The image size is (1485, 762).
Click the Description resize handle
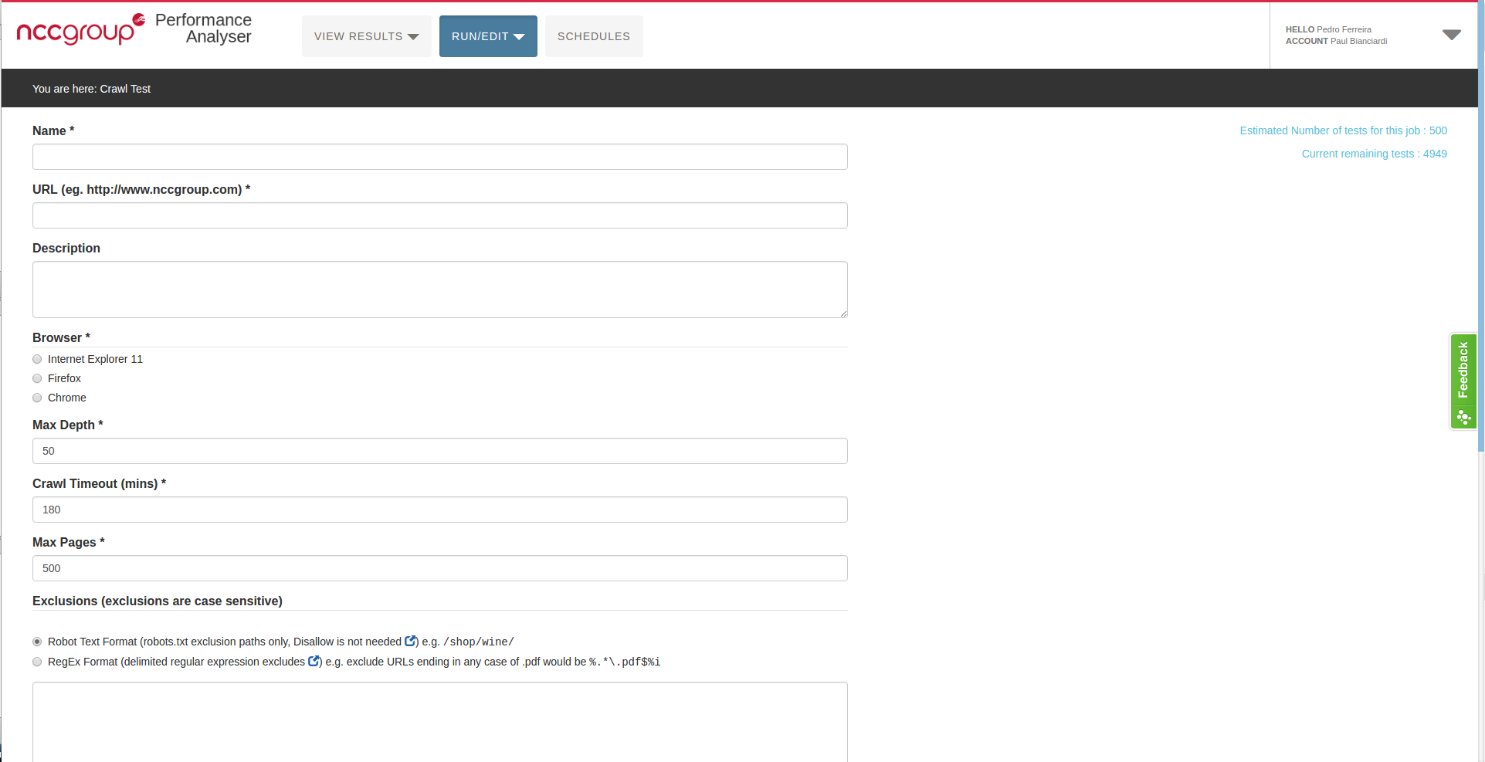point(843,313)
